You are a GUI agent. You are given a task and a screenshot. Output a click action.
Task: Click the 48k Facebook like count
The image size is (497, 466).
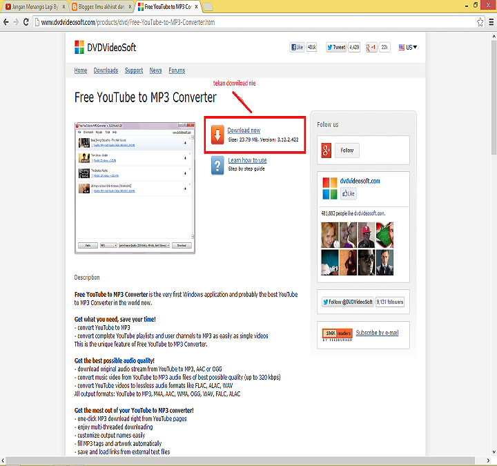(311, 47)
